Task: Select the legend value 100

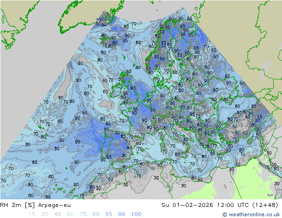Action: point(136,214)
